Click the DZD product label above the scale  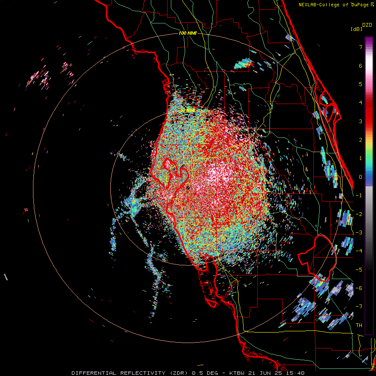(367, 25)
